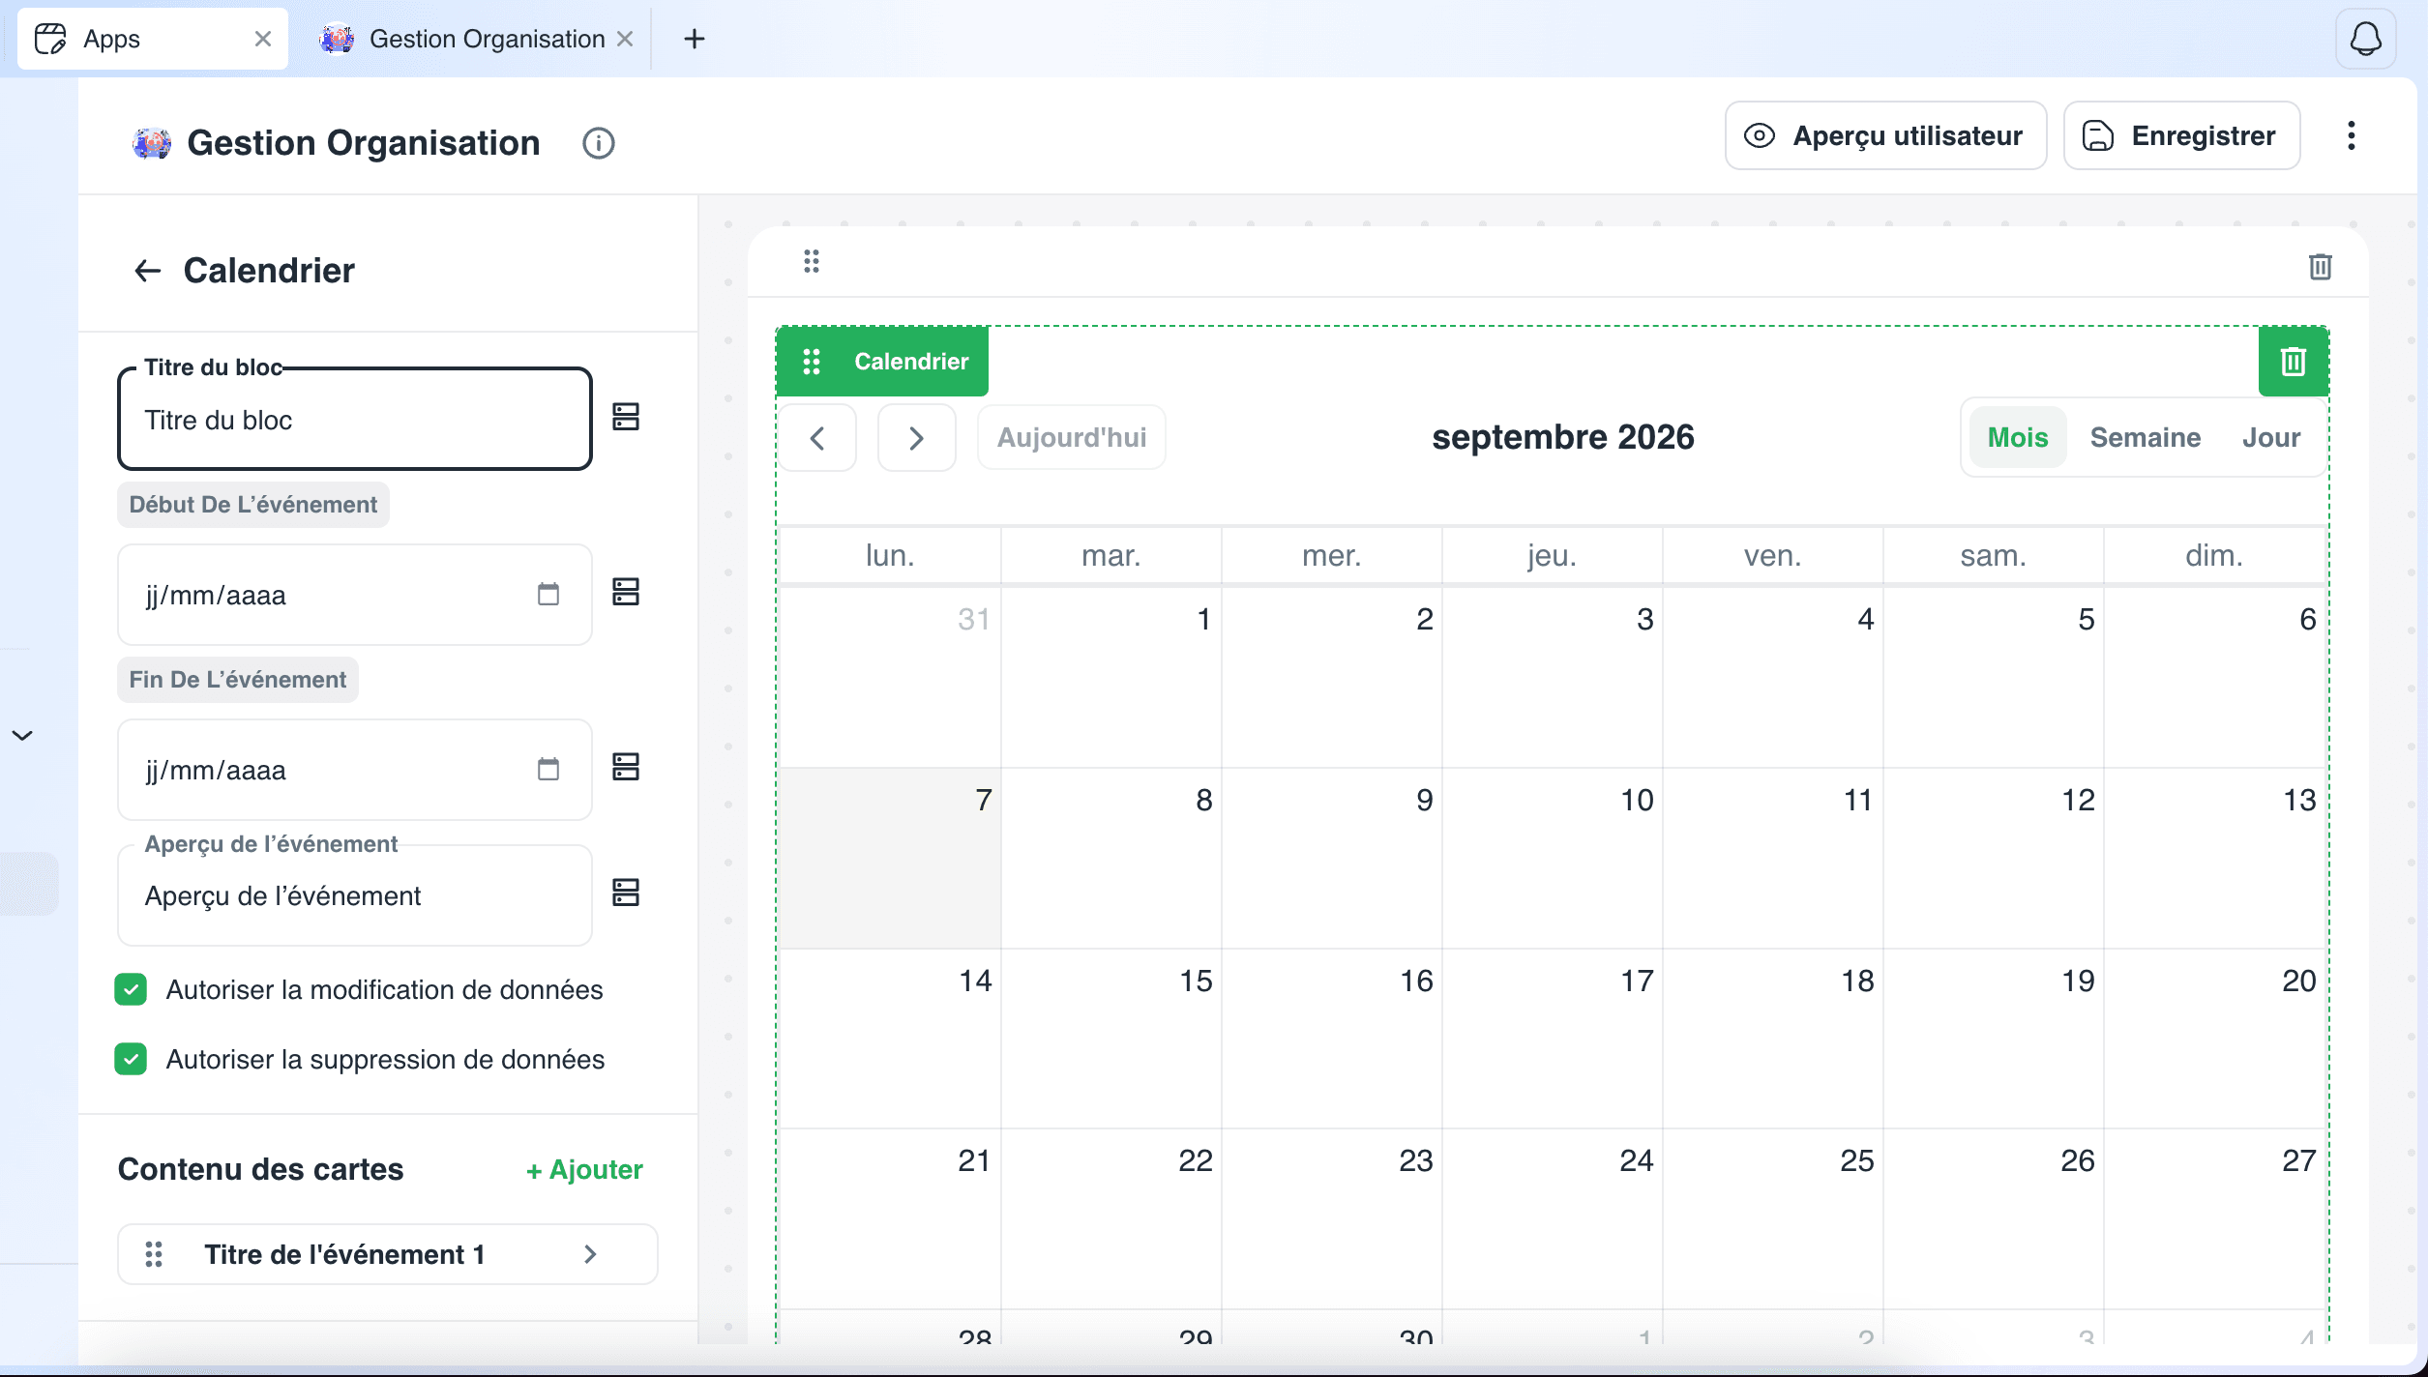Switch calendar to Jour view
2428x1377 pixels.
coord(2271,438)
